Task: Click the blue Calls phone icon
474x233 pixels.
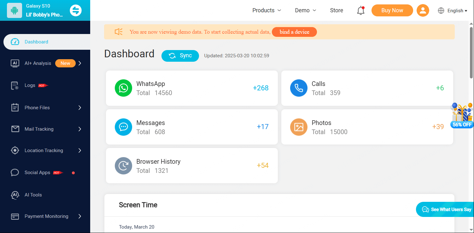Action: [299, 88]
